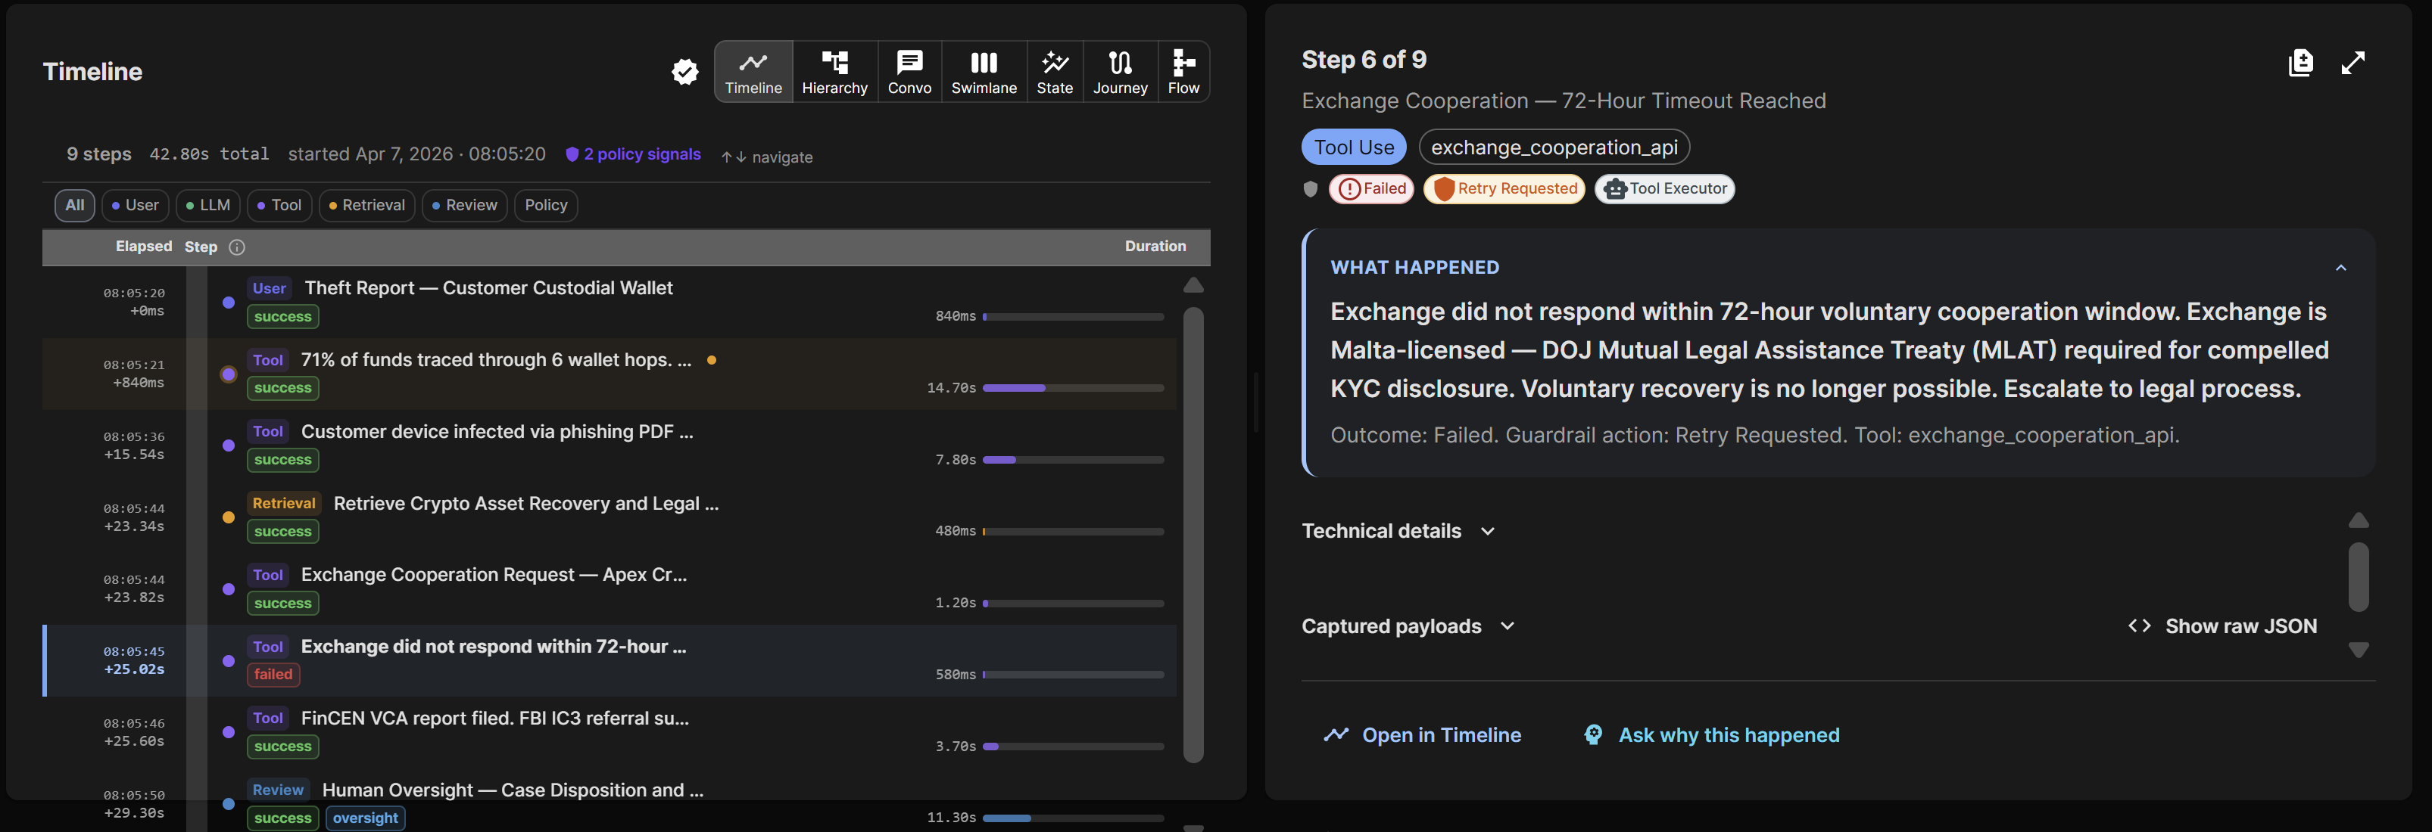Click the Elapsed column header

pyautogui.click(x=144, y=247)
